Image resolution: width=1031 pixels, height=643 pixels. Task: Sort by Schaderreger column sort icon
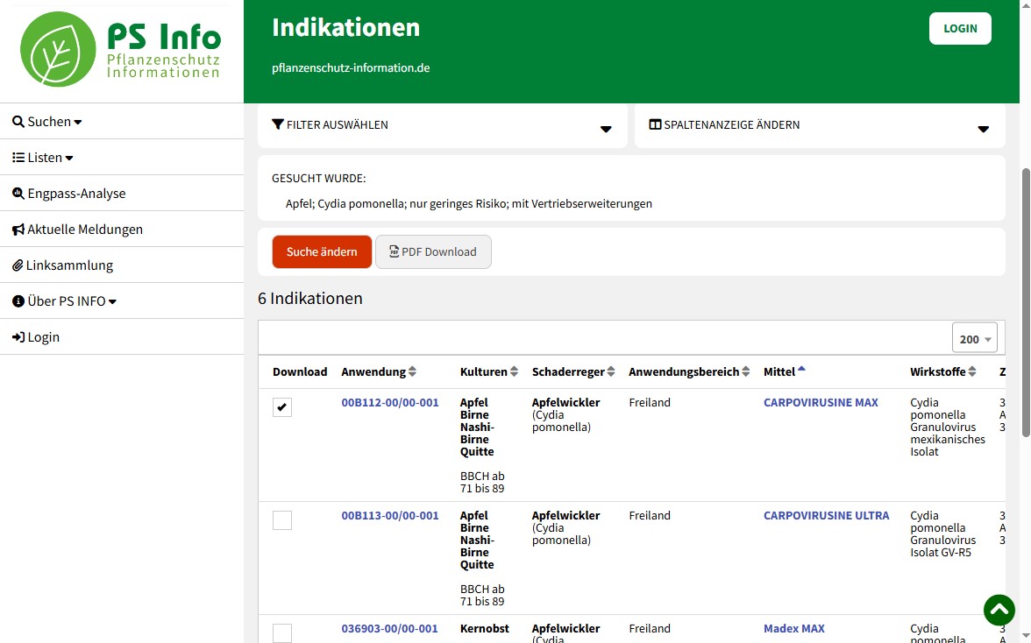click(x=611, y=372)
